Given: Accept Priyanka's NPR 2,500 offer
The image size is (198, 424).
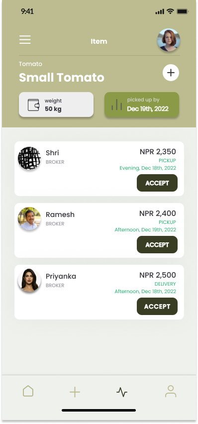Looking at the screenshot, I should tap(157, 307).
